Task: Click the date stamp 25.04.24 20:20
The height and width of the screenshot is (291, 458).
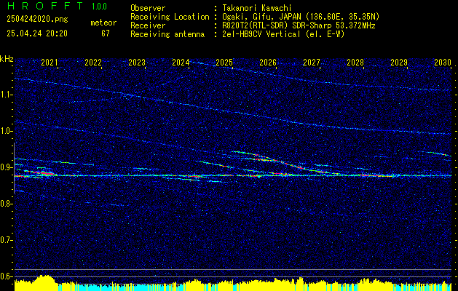Action: 37,33
